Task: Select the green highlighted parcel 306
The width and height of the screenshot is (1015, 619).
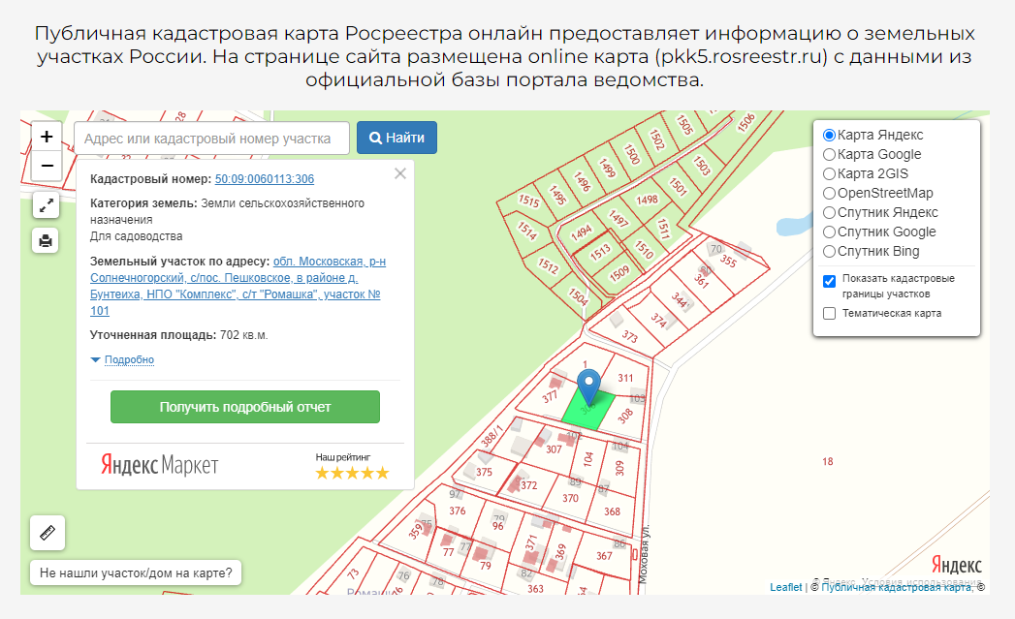Action: pyautogui.click(x=589, y=410)
